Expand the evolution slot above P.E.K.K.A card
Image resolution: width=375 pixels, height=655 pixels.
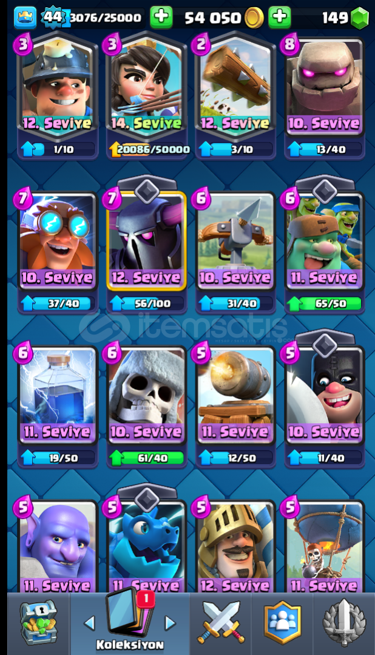(147, 189)
